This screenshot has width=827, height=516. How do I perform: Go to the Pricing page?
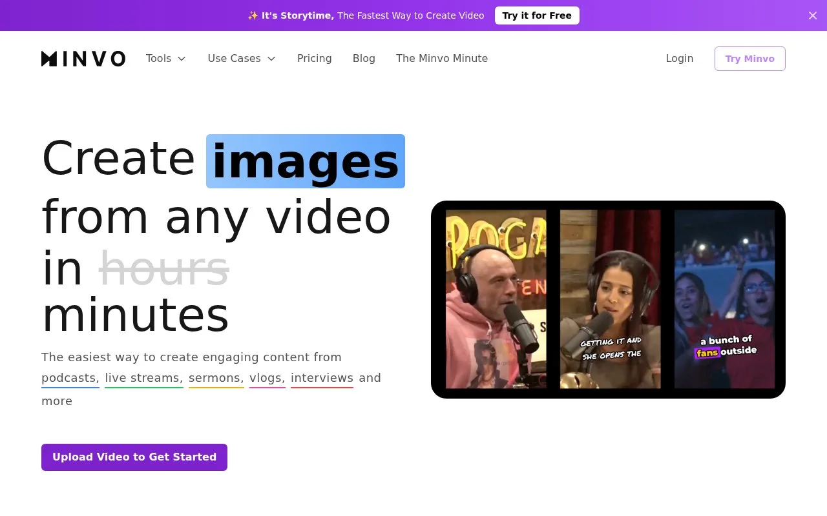click(315, 58)
